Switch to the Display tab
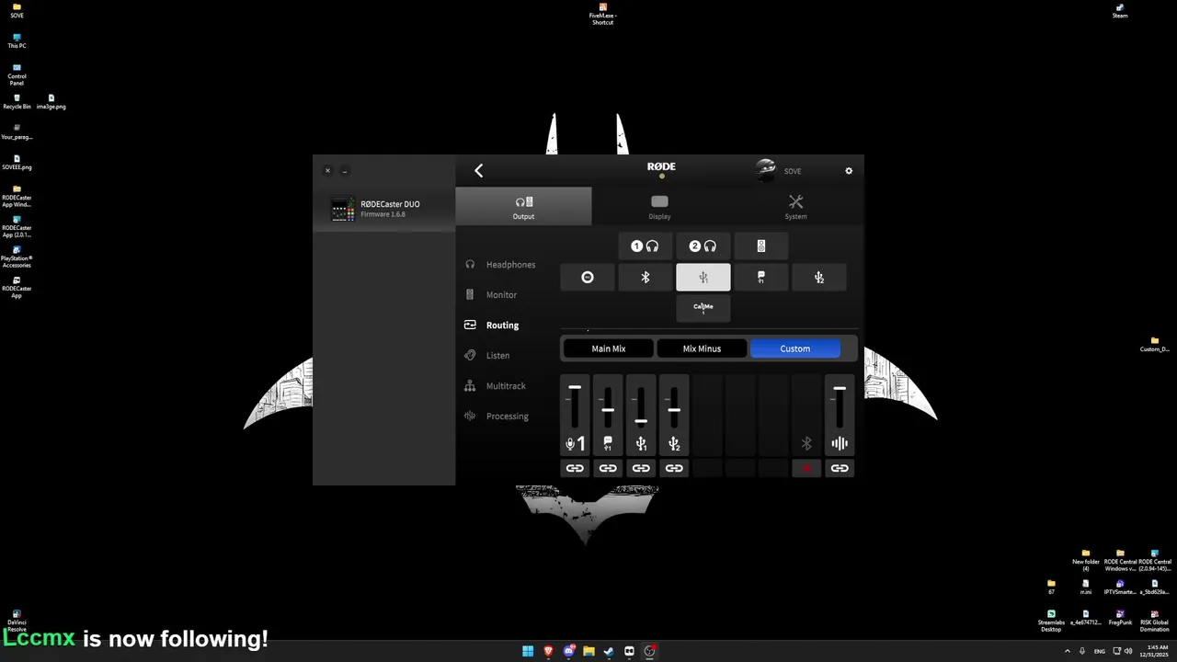 (x=659, y=207)
